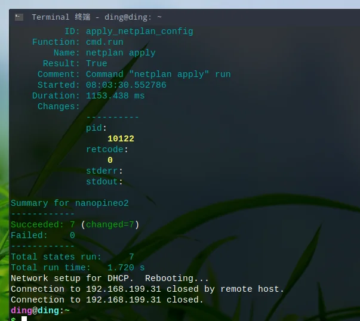Screen dimensions: 360x321
Task: Click the 'Failed: 0' line
Action: [43, 236]
